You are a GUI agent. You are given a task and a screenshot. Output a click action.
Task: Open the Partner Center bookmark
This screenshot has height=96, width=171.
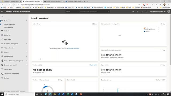[x=49, y=7]
